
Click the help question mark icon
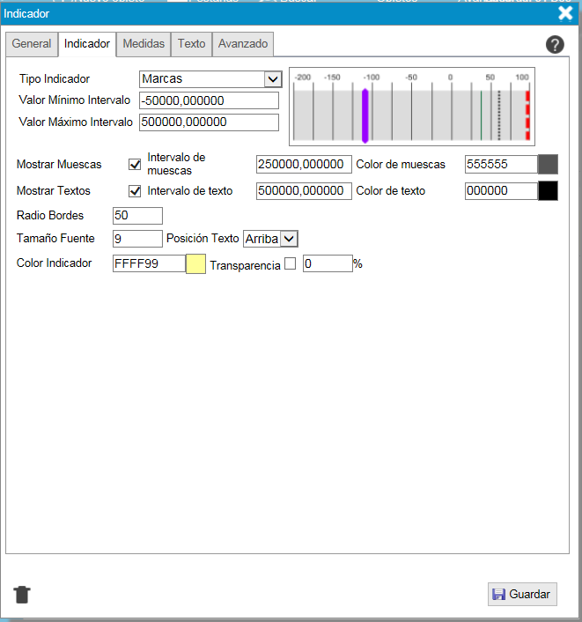(555, 45)
